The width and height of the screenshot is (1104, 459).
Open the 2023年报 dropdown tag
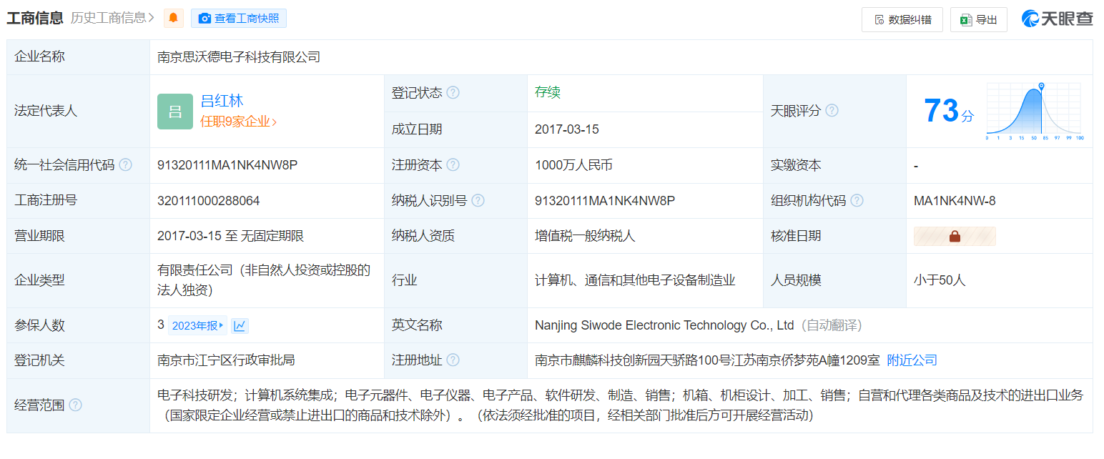coord(198,326)
